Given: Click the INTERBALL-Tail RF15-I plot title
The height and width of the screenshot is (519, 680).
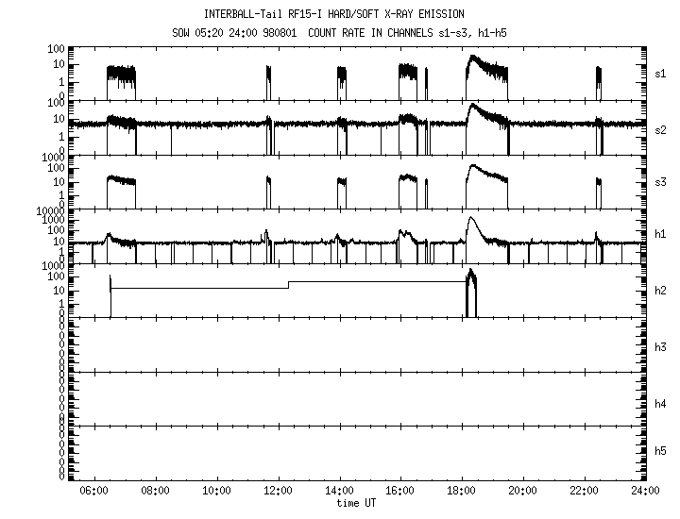Looking at the screenshot, I should pos(333,14).
